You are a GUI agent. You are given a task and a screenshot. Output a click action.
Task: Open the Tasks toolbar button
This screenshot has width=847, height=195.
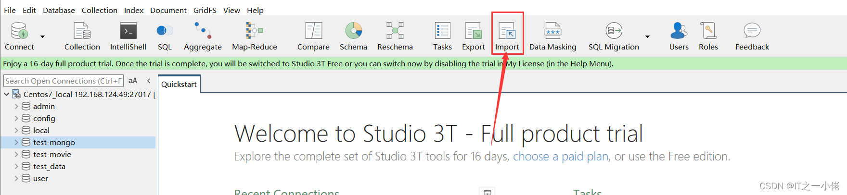442,36
